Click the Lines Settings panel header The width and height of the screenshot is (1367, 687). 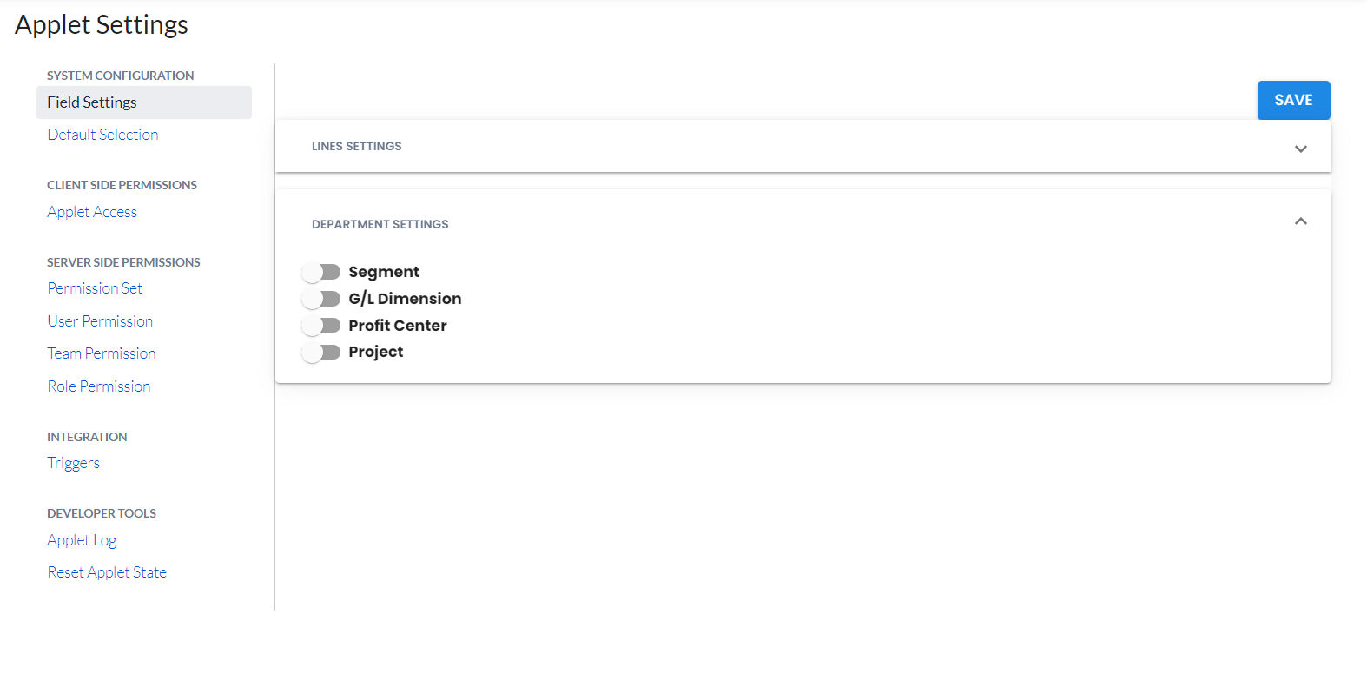[x=357, y=147]
